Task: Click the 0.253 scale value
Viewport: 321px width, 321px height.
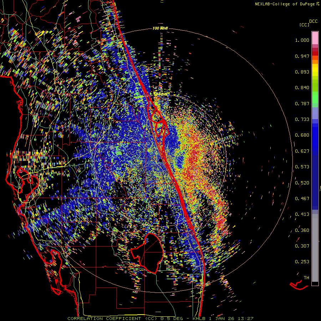Action: [302, 262]
